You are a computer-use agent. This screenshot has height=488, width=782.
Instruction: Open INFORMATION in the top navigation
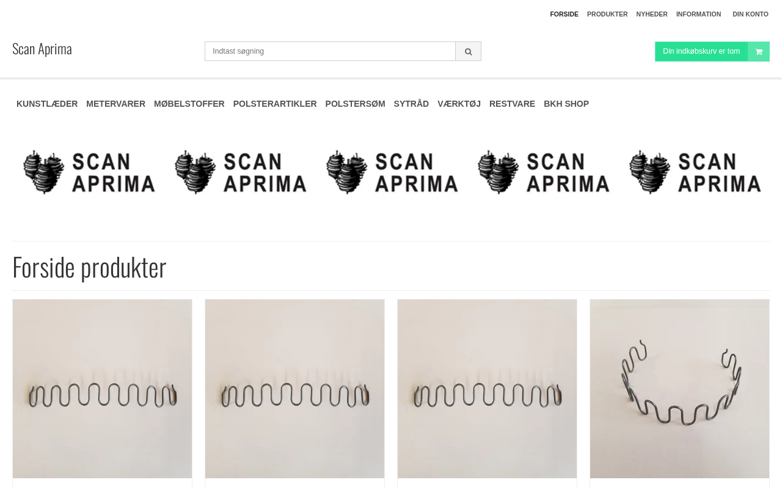pos(698,14)
